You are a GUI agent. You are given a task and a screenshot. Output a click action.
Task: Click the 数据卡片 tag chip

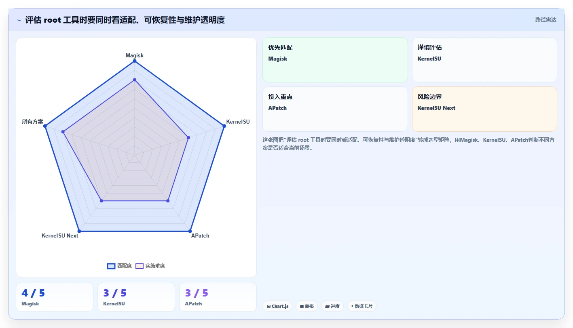(x=362, y=306)
